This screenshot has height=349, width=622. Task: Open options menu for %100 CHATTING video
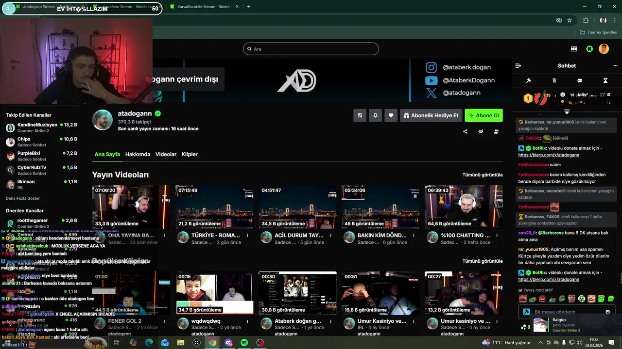tap(497, 236)
